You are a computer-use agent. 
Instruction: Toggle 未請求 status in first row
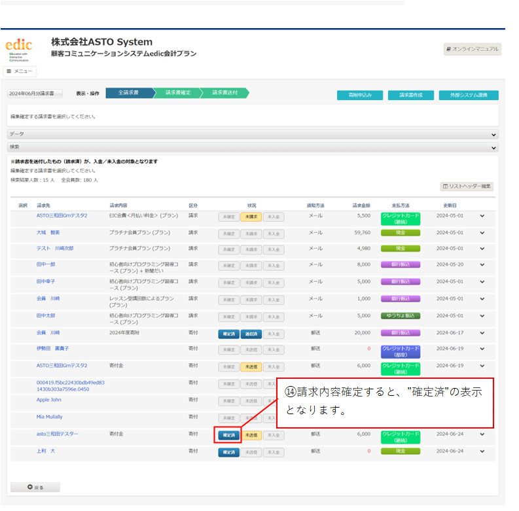(x=251, y=217)
